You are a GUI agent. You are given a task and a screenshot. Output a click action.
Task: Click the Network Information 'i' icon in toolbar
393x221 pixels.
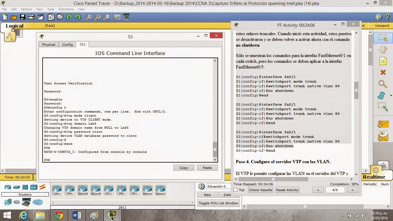pyautogui.click(x=379, y=17)
